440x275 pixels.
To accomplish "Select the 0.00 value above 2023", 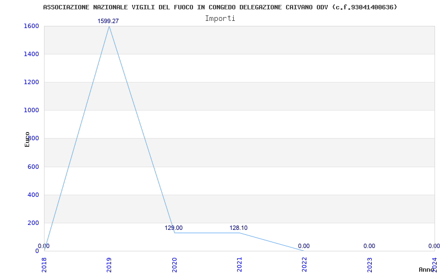I will point(369,246).
